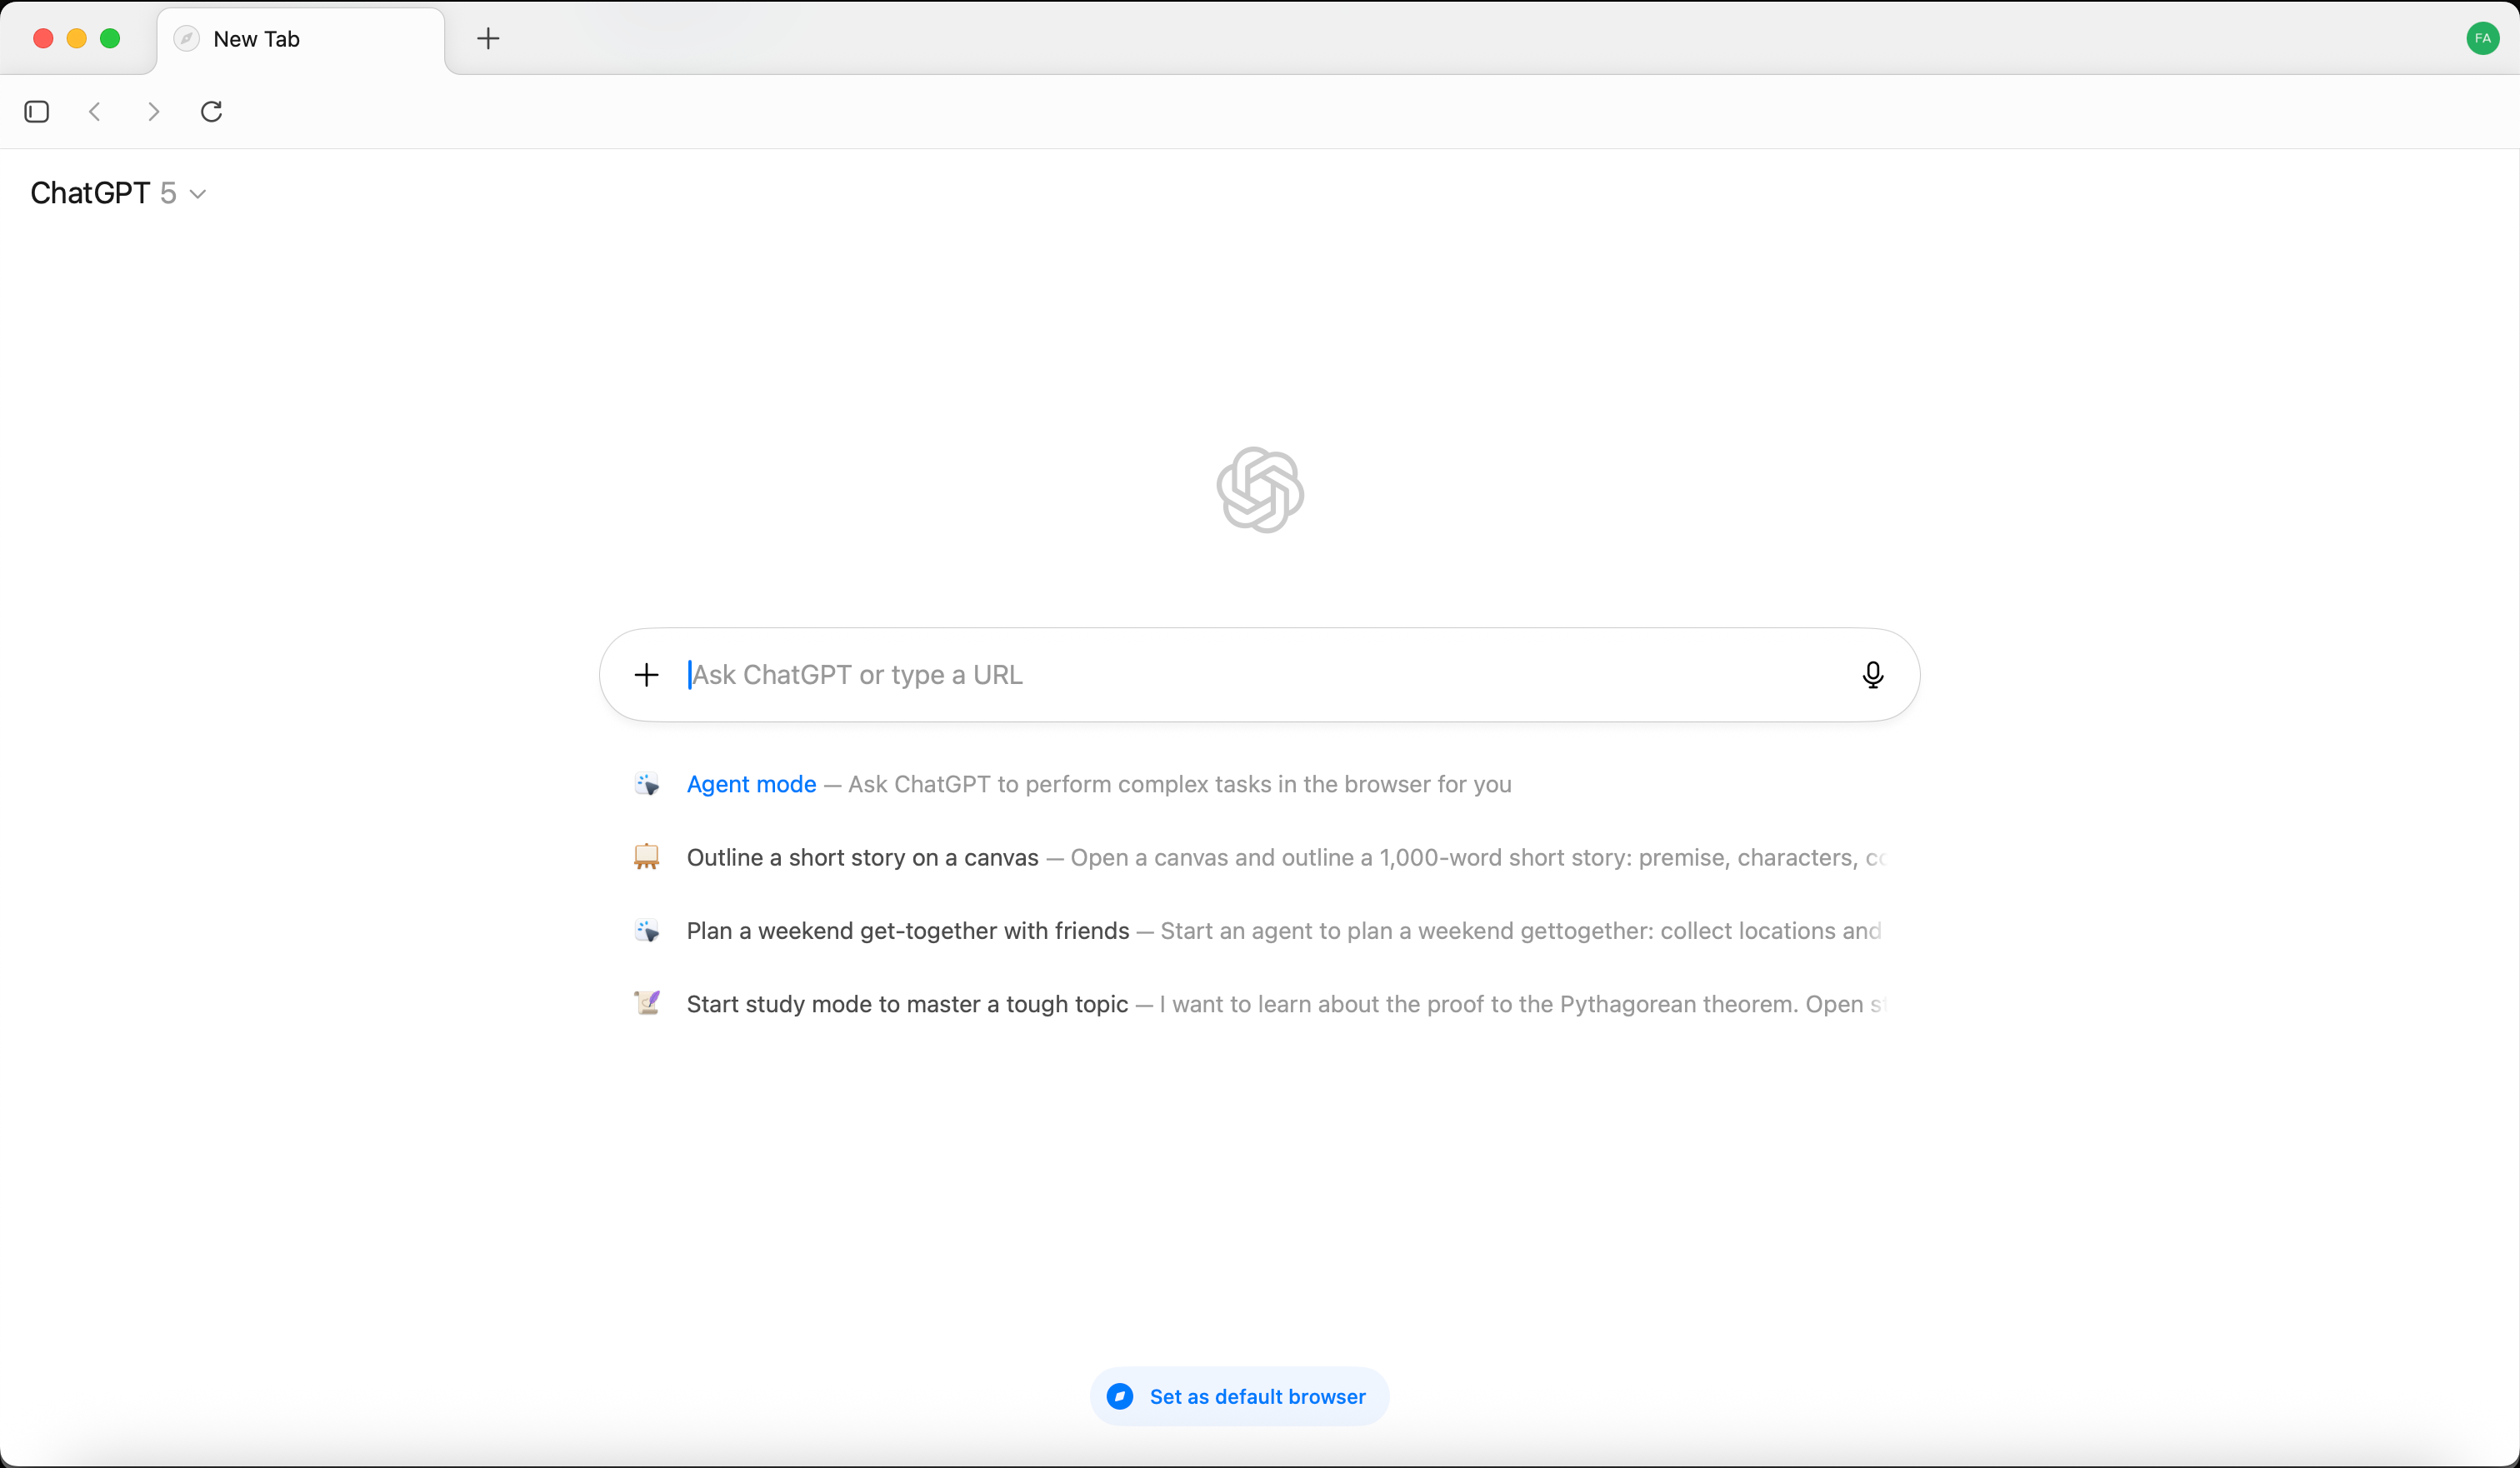
Task: Choose Plan a weekend get-together with friends
Action: tap(907, 931)
